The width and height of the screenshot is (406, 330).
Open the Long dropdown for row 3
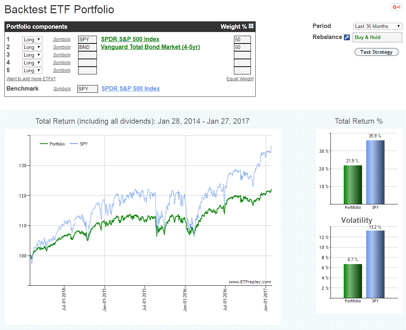32,55
